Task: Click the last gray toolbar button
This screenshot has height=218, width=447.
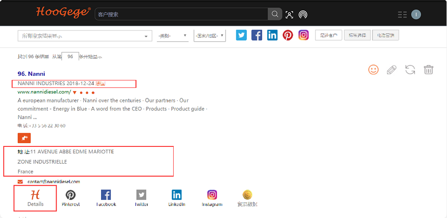Action: pos(385,36)
